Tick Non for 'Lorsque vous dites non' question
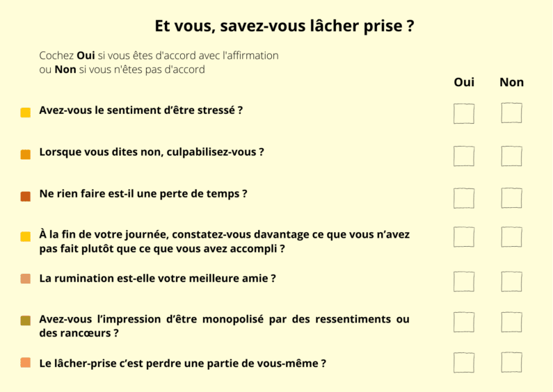The image size is (553, 392). (511, 156)
